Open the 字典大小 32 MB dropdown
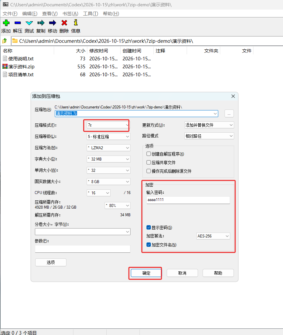Image resolution: width=283 pixels, height=335 pixels. [x=109, y=159]
